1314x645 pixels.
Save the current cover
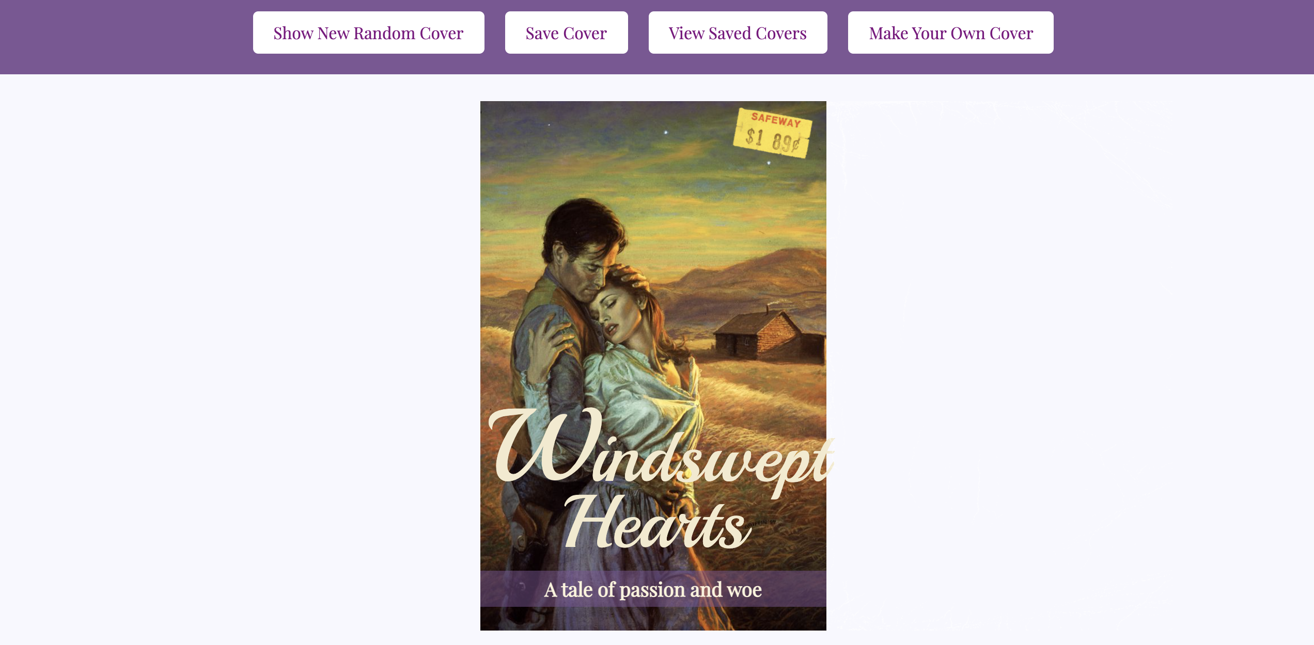(566, 33)
